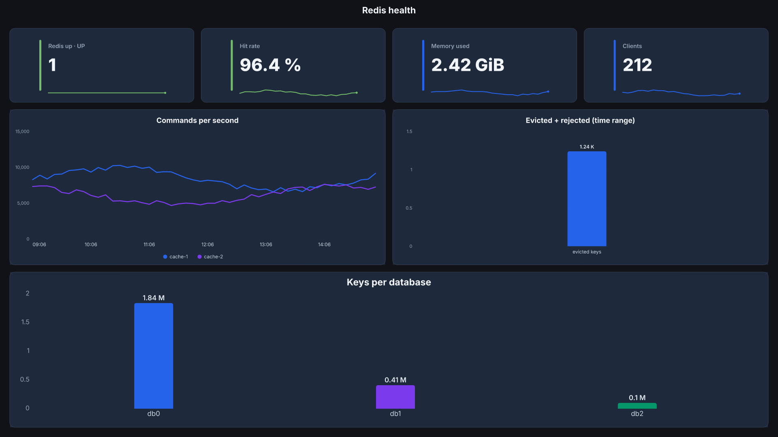This screenshot has height=437, width=778.
Task: Click the evicted keys blue bar
Action: tap(587, 199)
